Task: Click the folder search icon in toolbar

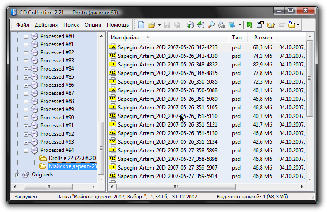Action: (271, 25)
